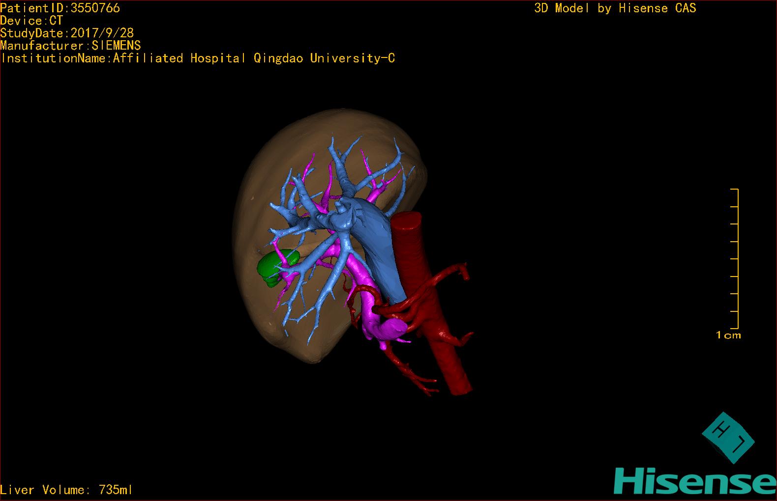The image size is (777, 501).
Task: Click the 1cm scale label
Action: 728,335
